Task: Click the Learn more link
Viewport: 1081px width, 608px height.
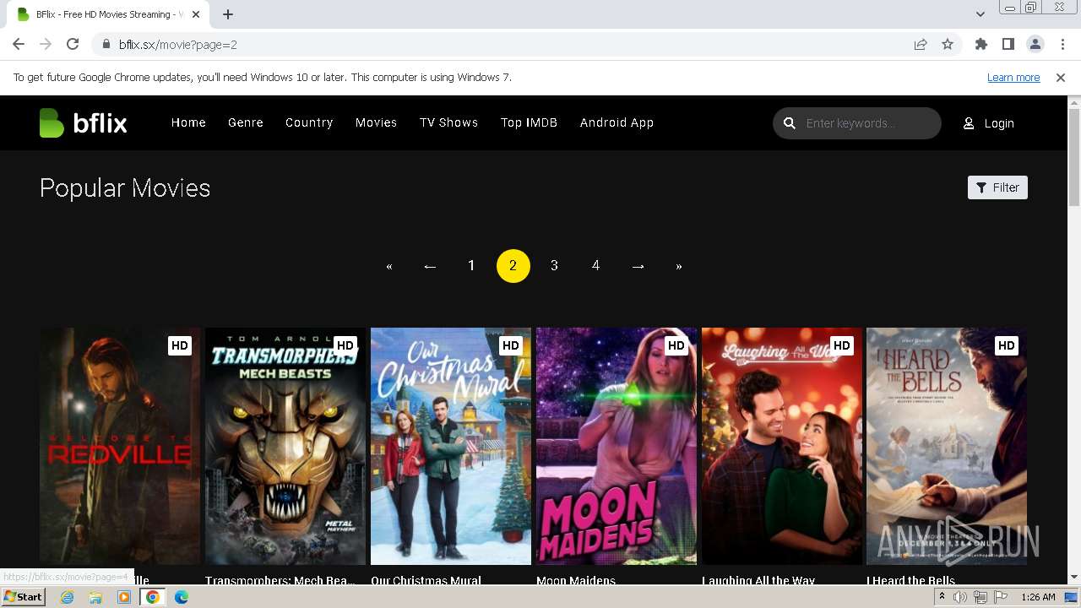Action: (x=1013, y=78)
